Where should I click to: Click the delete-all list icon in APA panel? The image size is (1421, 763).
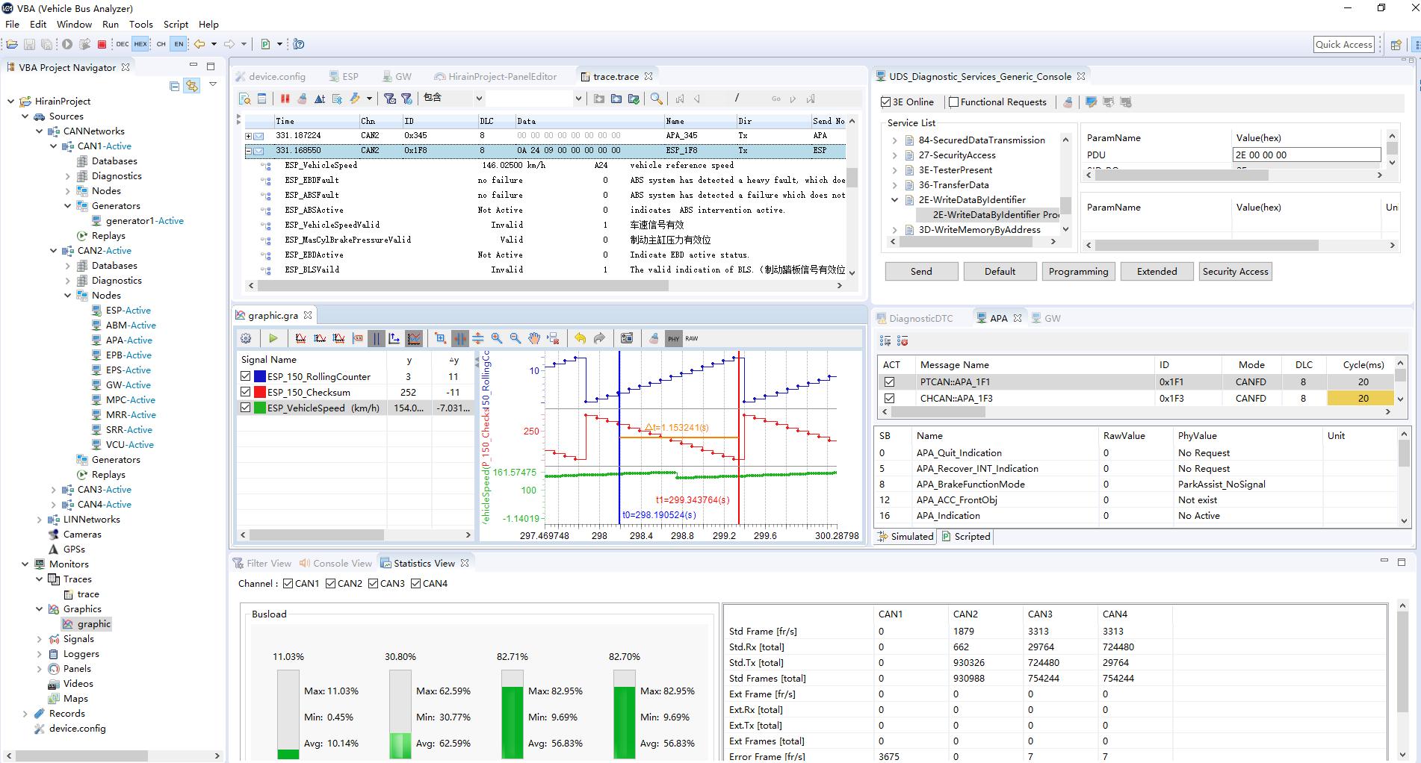pos(903,340)
